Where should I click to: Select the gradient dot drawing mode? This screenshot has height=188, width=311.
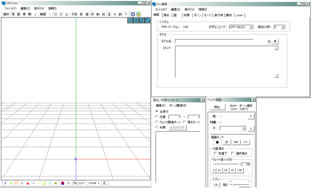[226, 142]
